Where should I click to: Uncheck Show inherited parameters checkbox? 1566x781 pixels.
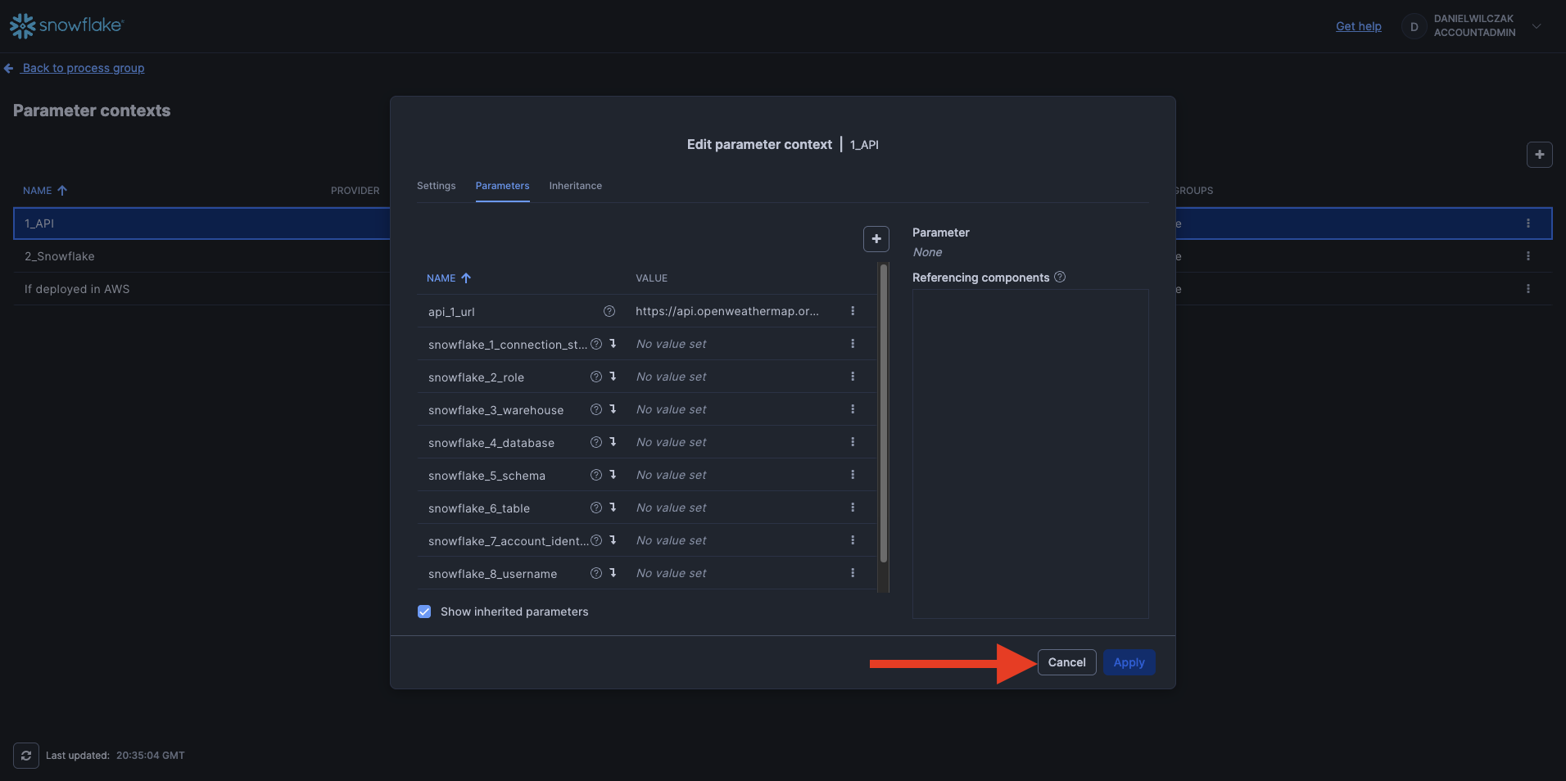(x=424, y=612)
